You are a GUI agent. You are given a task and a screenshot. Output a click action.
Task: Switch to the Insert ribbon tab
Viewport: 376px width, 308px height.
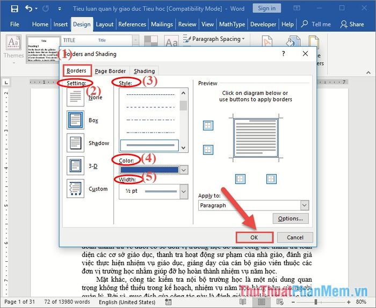60,24
